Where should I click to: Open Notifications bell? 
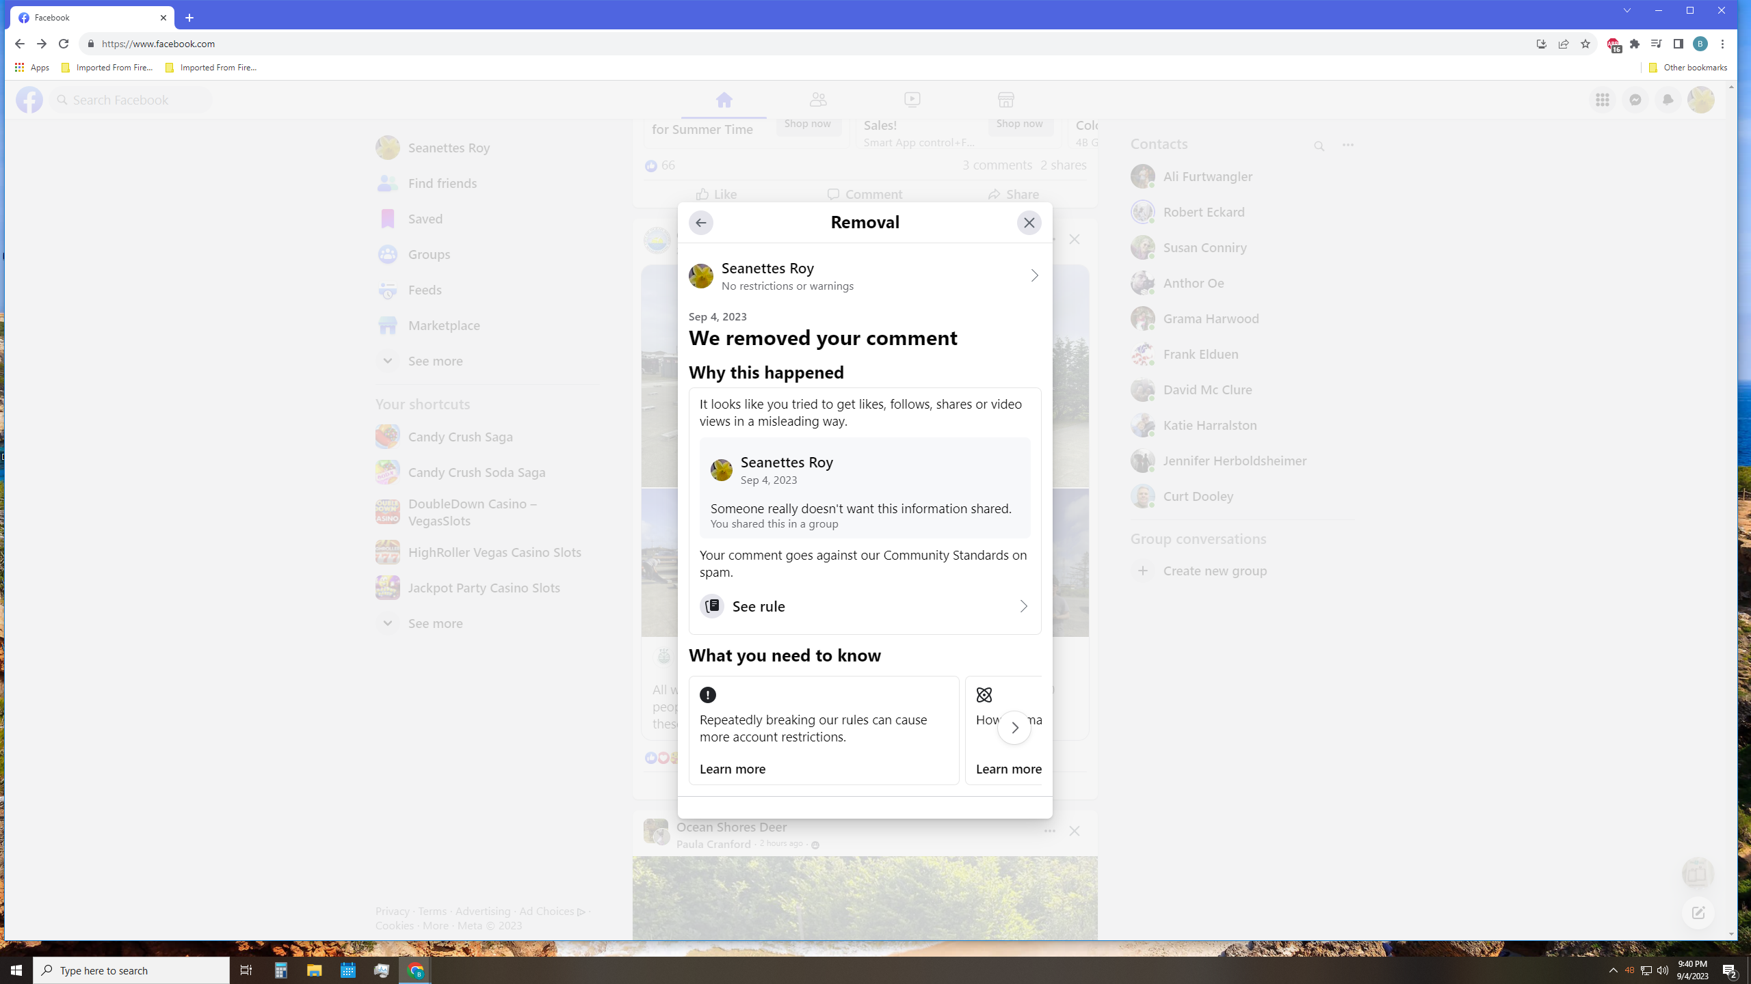[x=1668, y=100]
